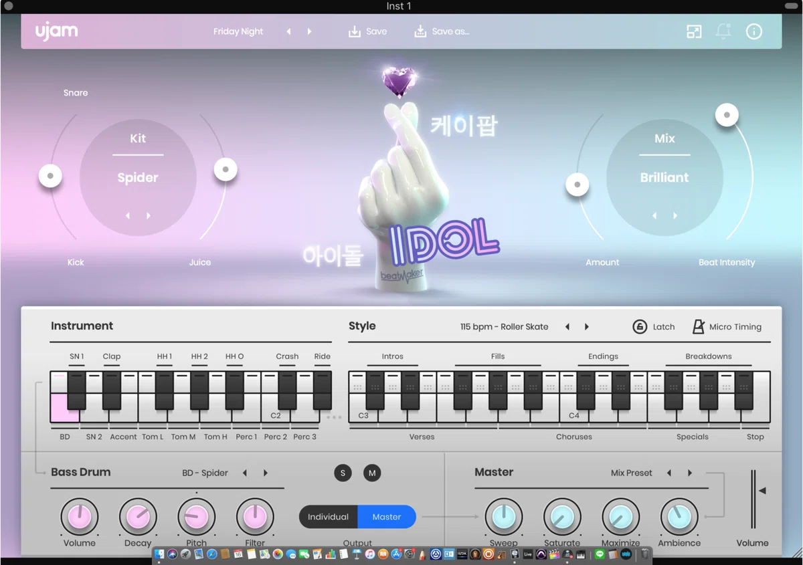Toggle the Latch option
Viewport: 803px width, 565px height.
(x=654, y=326)
